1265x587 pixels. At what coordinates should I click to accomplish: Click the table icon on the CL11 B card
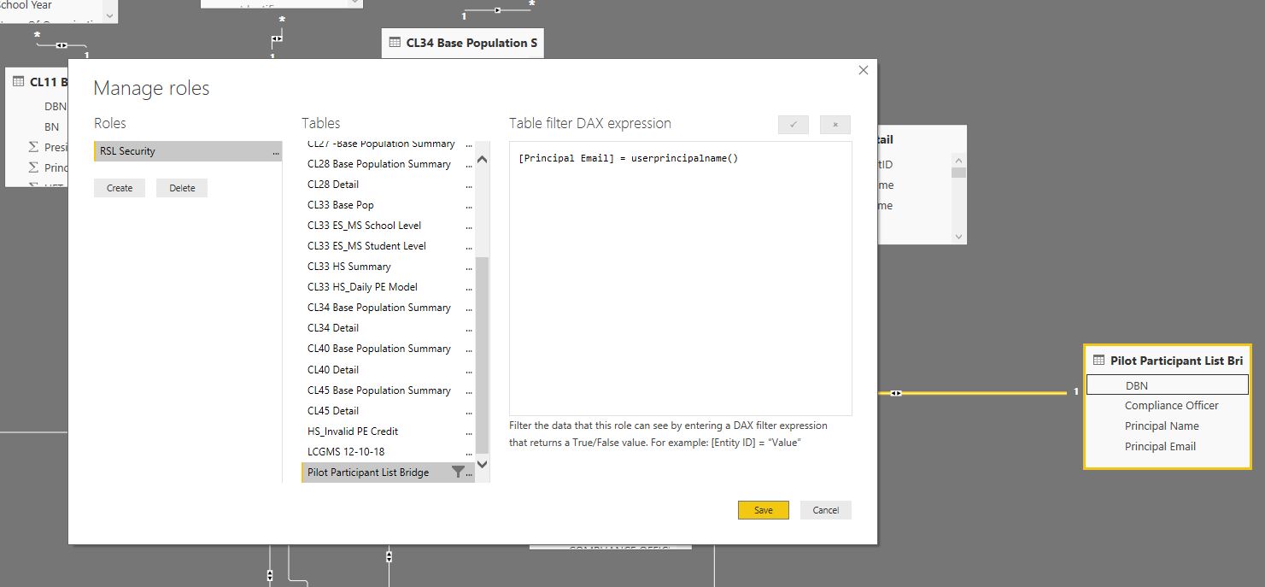pyautogui.click(x=19, y=82)
